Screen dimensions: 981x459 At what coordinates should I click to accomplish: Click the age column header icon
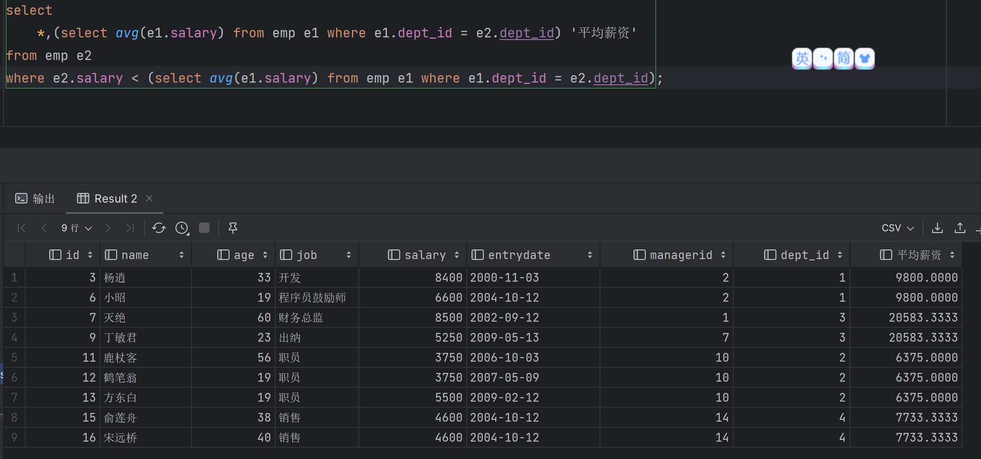pos(223,255)
